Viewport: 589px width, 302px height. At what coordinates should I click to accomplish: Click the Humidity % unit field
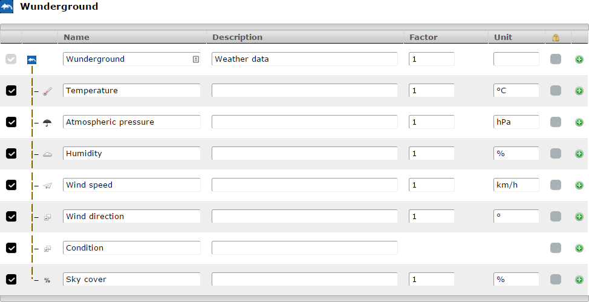click(516, 154)
